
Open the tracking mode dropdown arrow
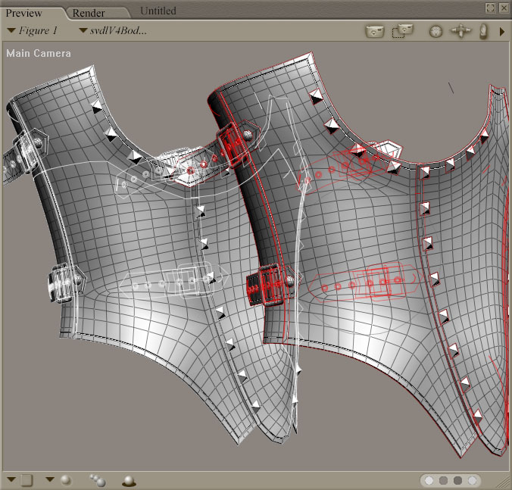(50, 479)
